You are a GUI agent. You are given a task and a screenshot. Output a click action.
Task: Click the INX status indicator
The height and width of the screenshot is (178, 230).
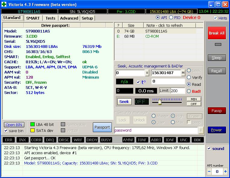pyautogui.click(x=22, y=140)
